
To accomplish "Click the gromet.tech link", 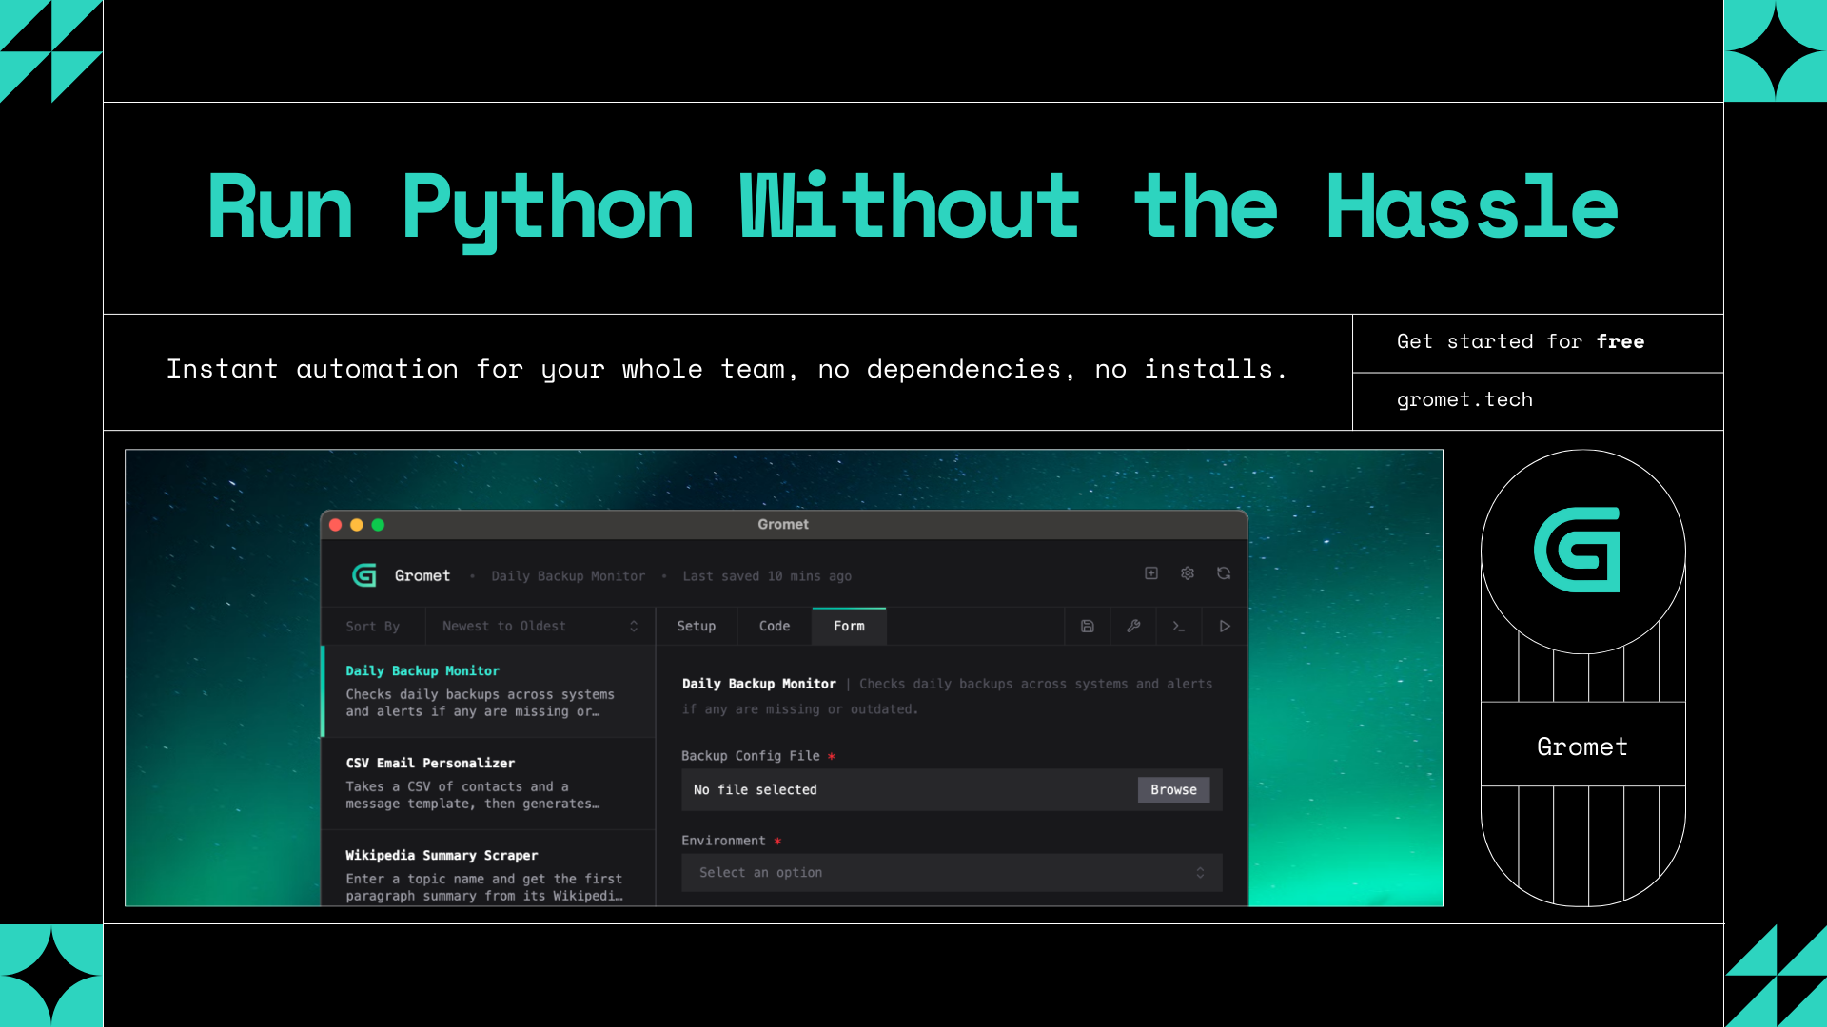I will pyautogui.click(x=1464, y=399).
